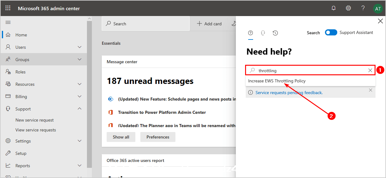The image size is (386, 178).
Task: Click the Roles icon in sidebar
Action: click(x=8, y=72)
